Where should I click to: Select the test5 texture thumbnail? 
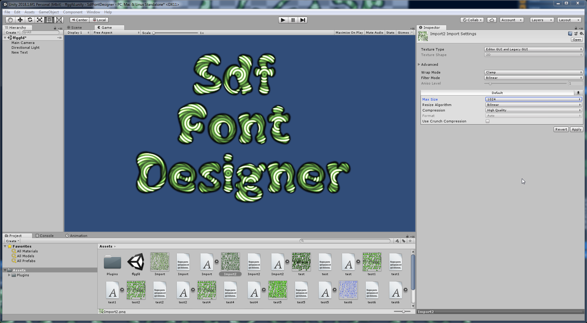(x=277, y=290)
